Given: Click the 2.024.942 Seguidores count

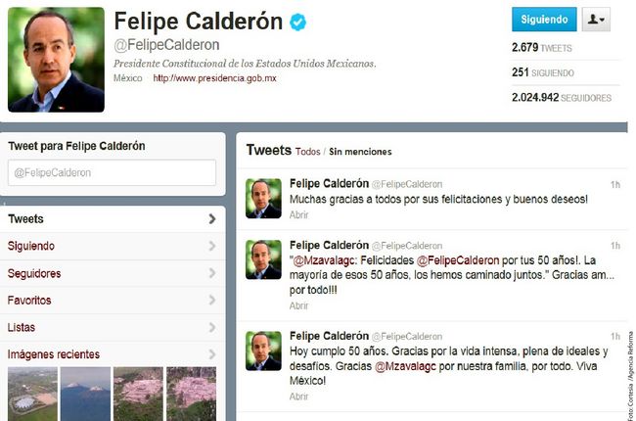Looking at the screenshot, I should point(562,98).
